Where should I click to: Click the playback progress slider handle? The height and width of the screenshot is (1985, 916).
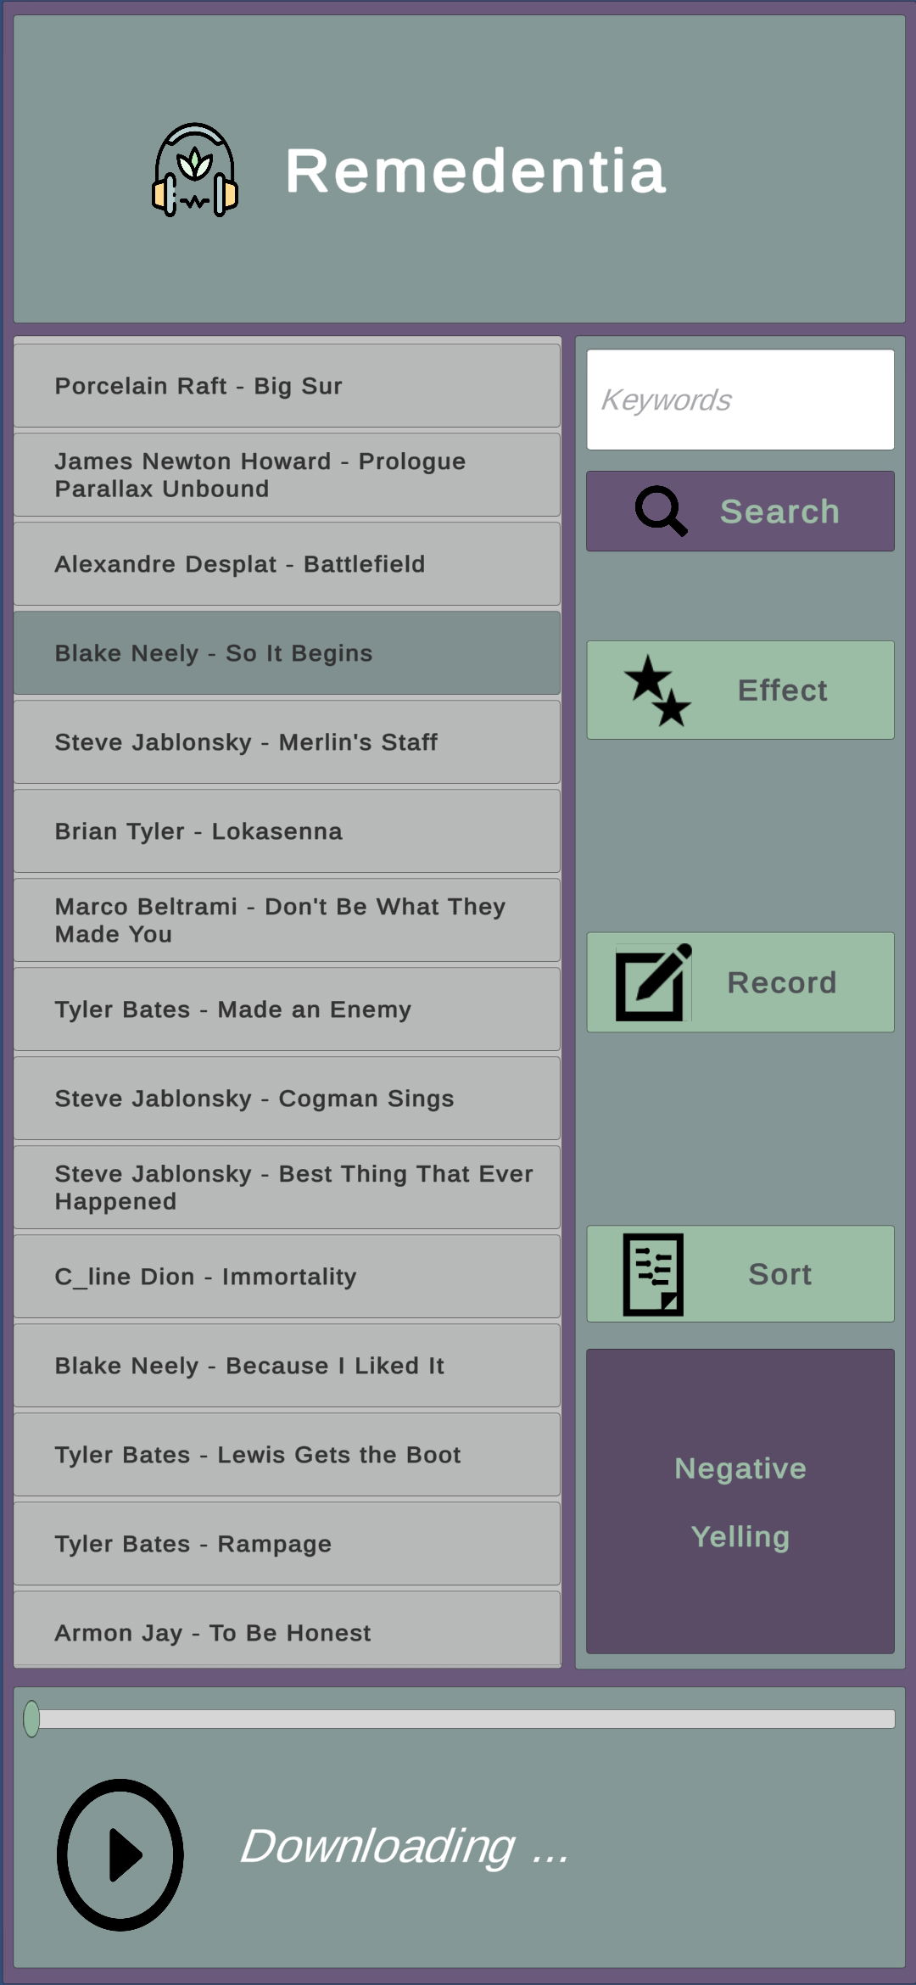click(x=31, y=1719)
